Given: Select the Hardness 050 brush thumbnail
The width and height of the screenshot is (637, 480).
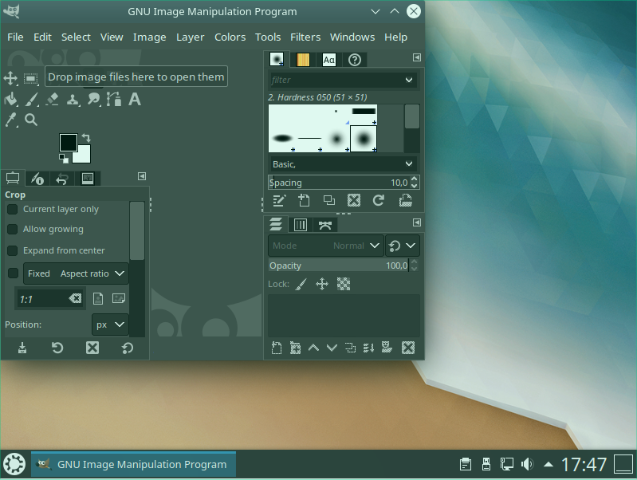Looking at the screenshot, I should [x=364, y=139].
